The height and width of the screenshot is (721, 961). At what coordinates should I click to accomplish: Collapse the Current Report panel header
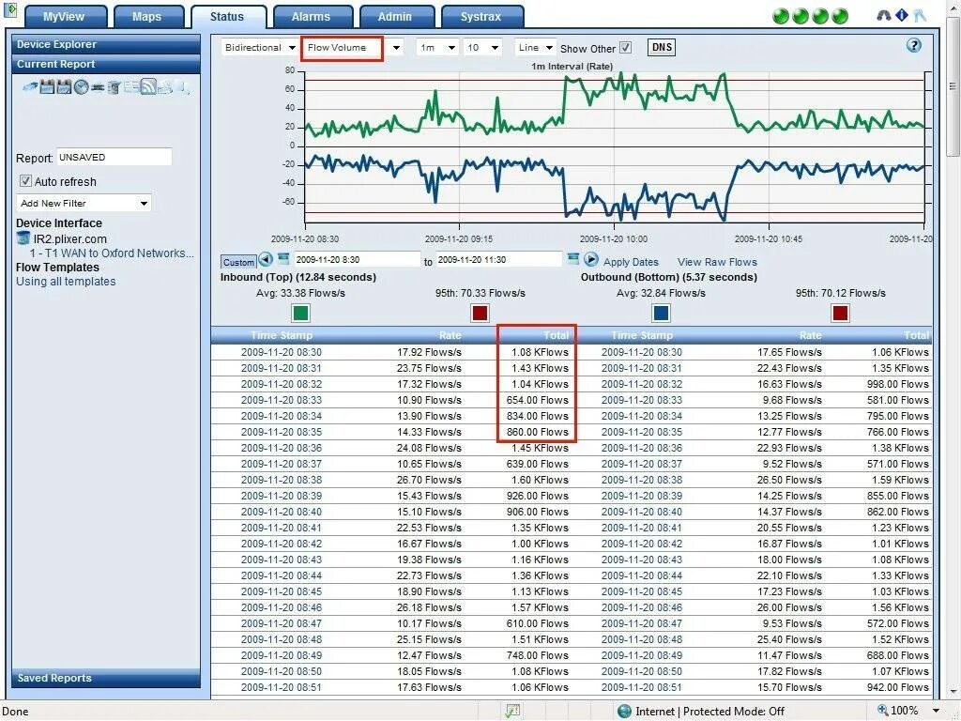(x=106, y=64)
